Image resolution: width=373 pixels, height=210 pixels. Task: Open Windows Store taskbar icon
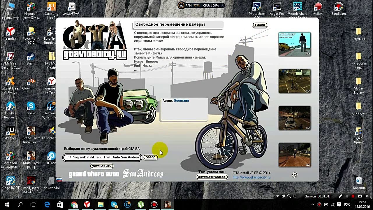(x=60, y=205)
